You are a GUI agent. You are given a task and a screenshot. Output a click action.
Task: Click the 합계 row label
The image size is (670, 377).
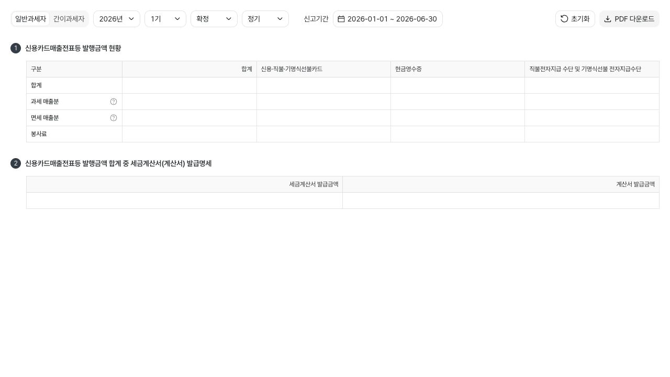click(74, 85)
